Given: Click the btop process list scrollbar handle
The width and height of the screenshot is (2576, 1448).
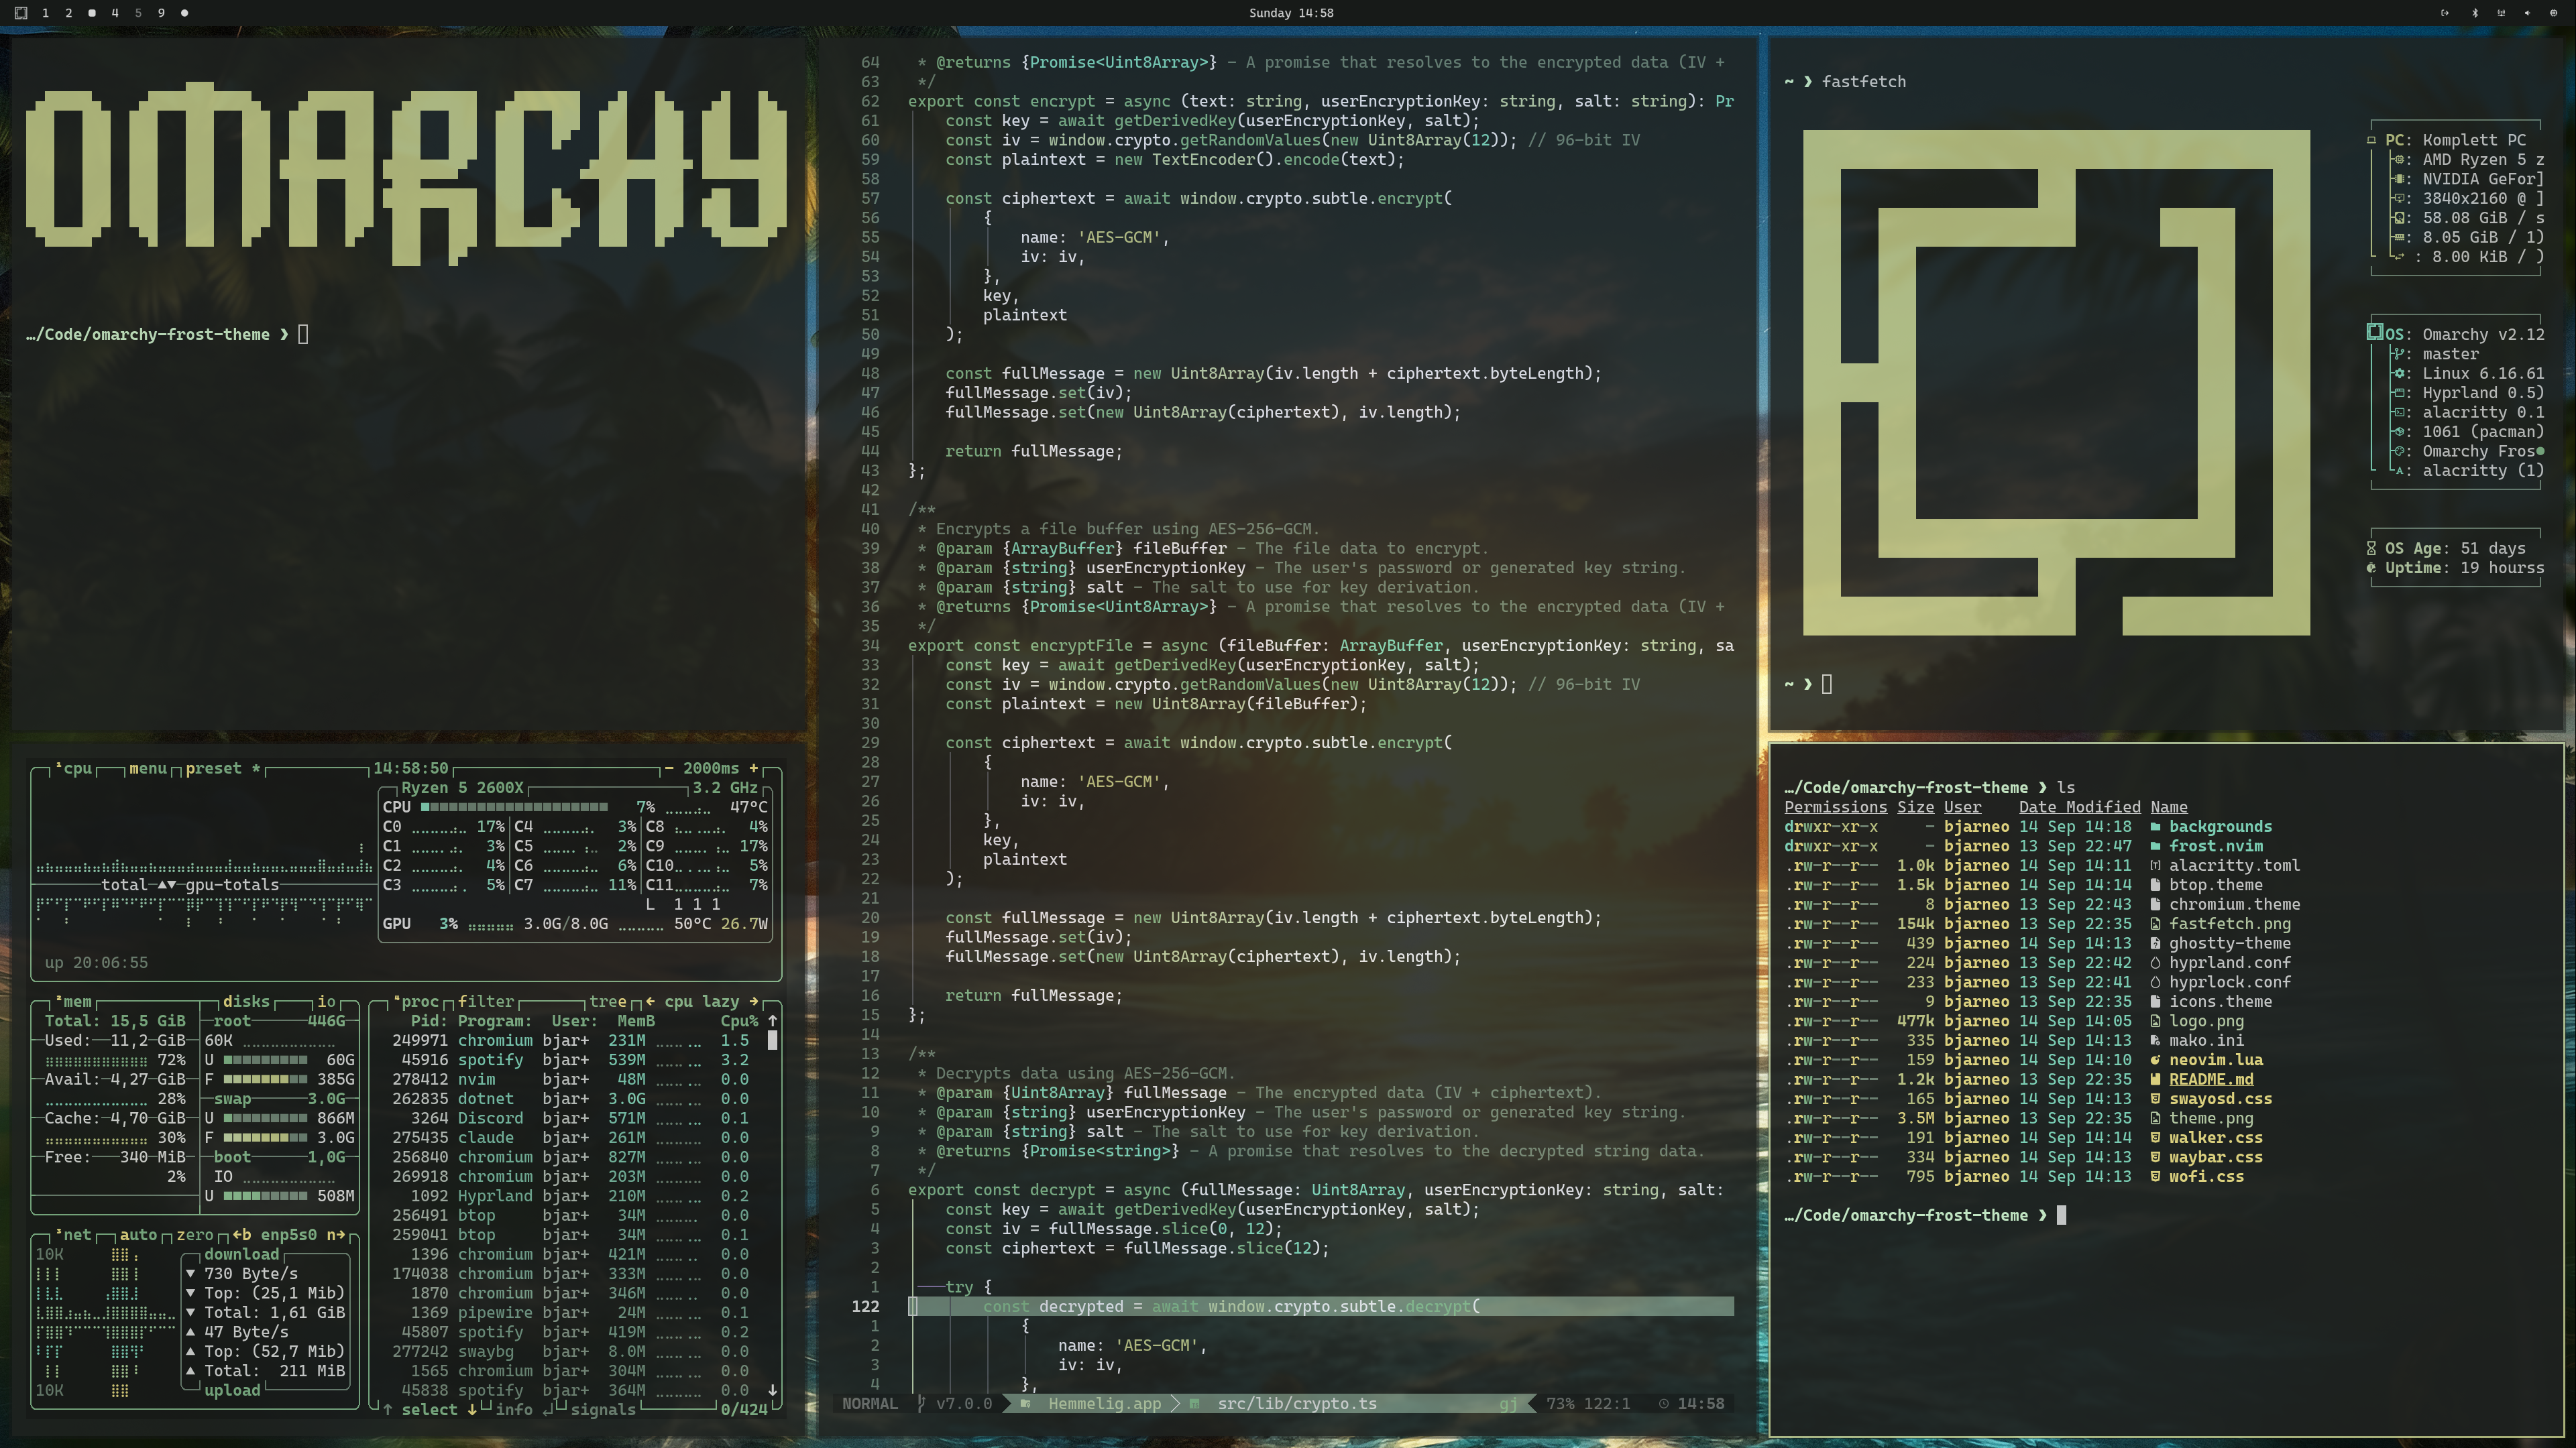Looking at the screenshot, I should [x=772, y=1040].
